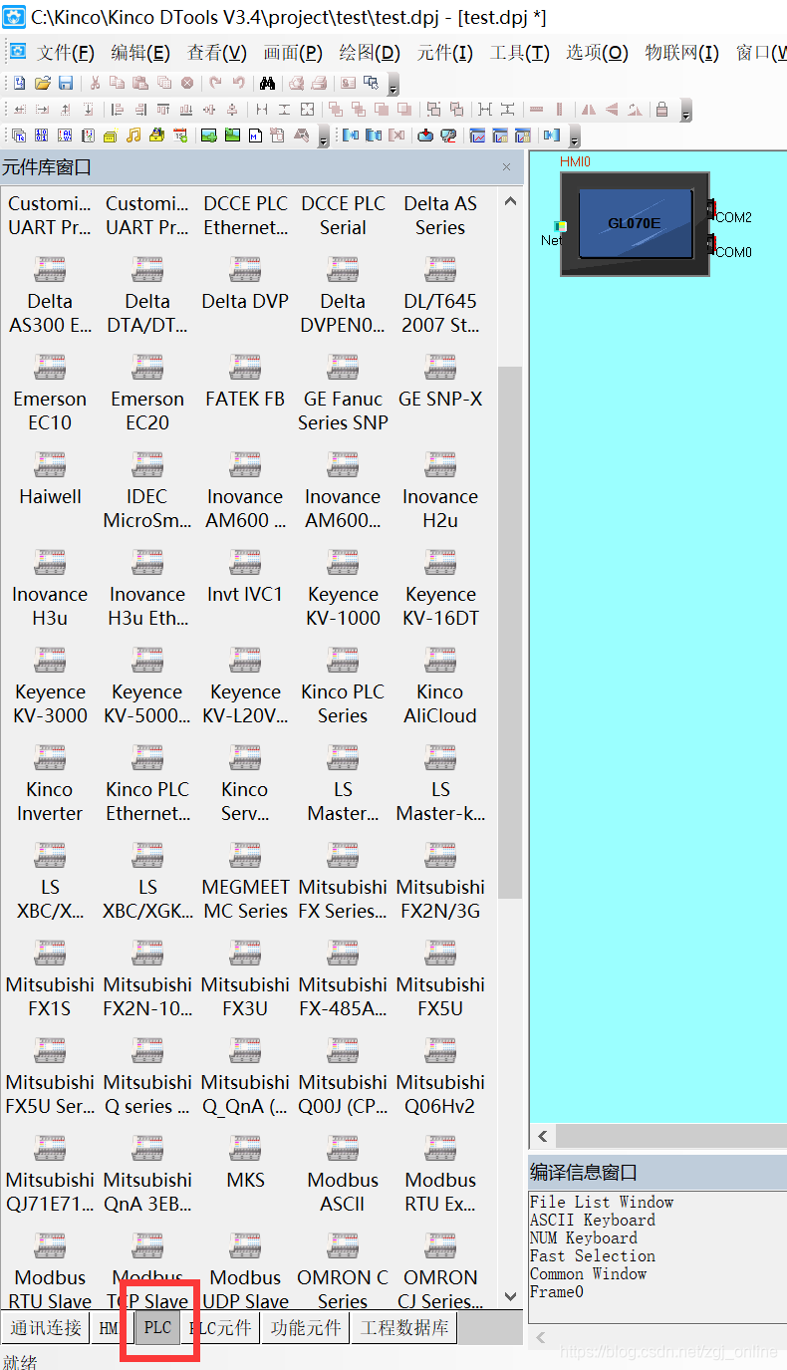Click scroll down arrow of component library
787x1370 pixels.
click(x=510, y=1295)
